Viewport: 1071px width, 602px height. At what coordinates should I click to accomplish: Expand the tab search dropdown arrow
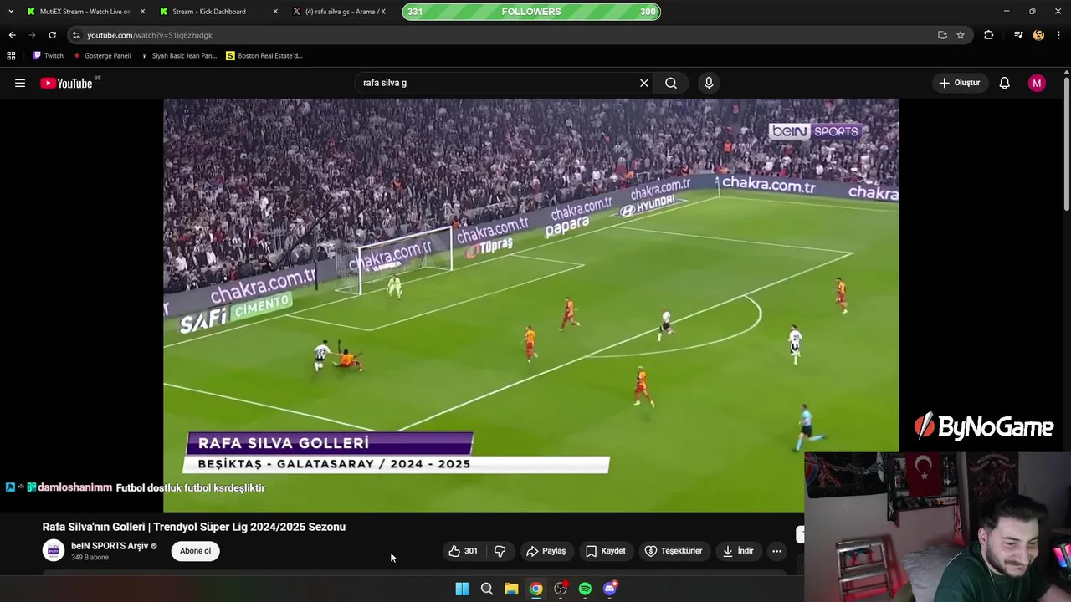tap(11, 12)
